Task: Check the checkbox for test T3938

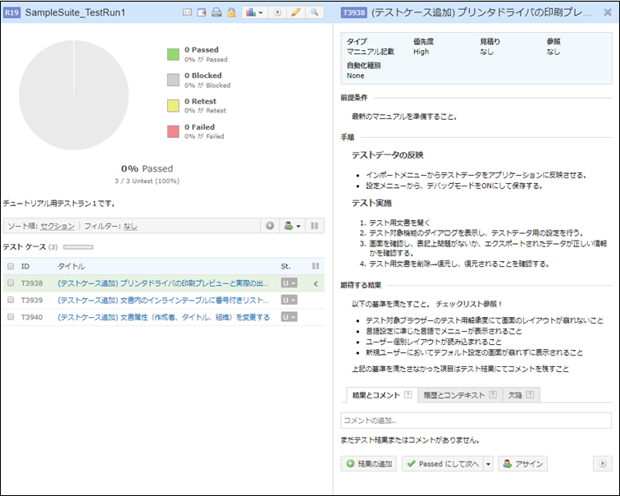Action: [11, 283]
